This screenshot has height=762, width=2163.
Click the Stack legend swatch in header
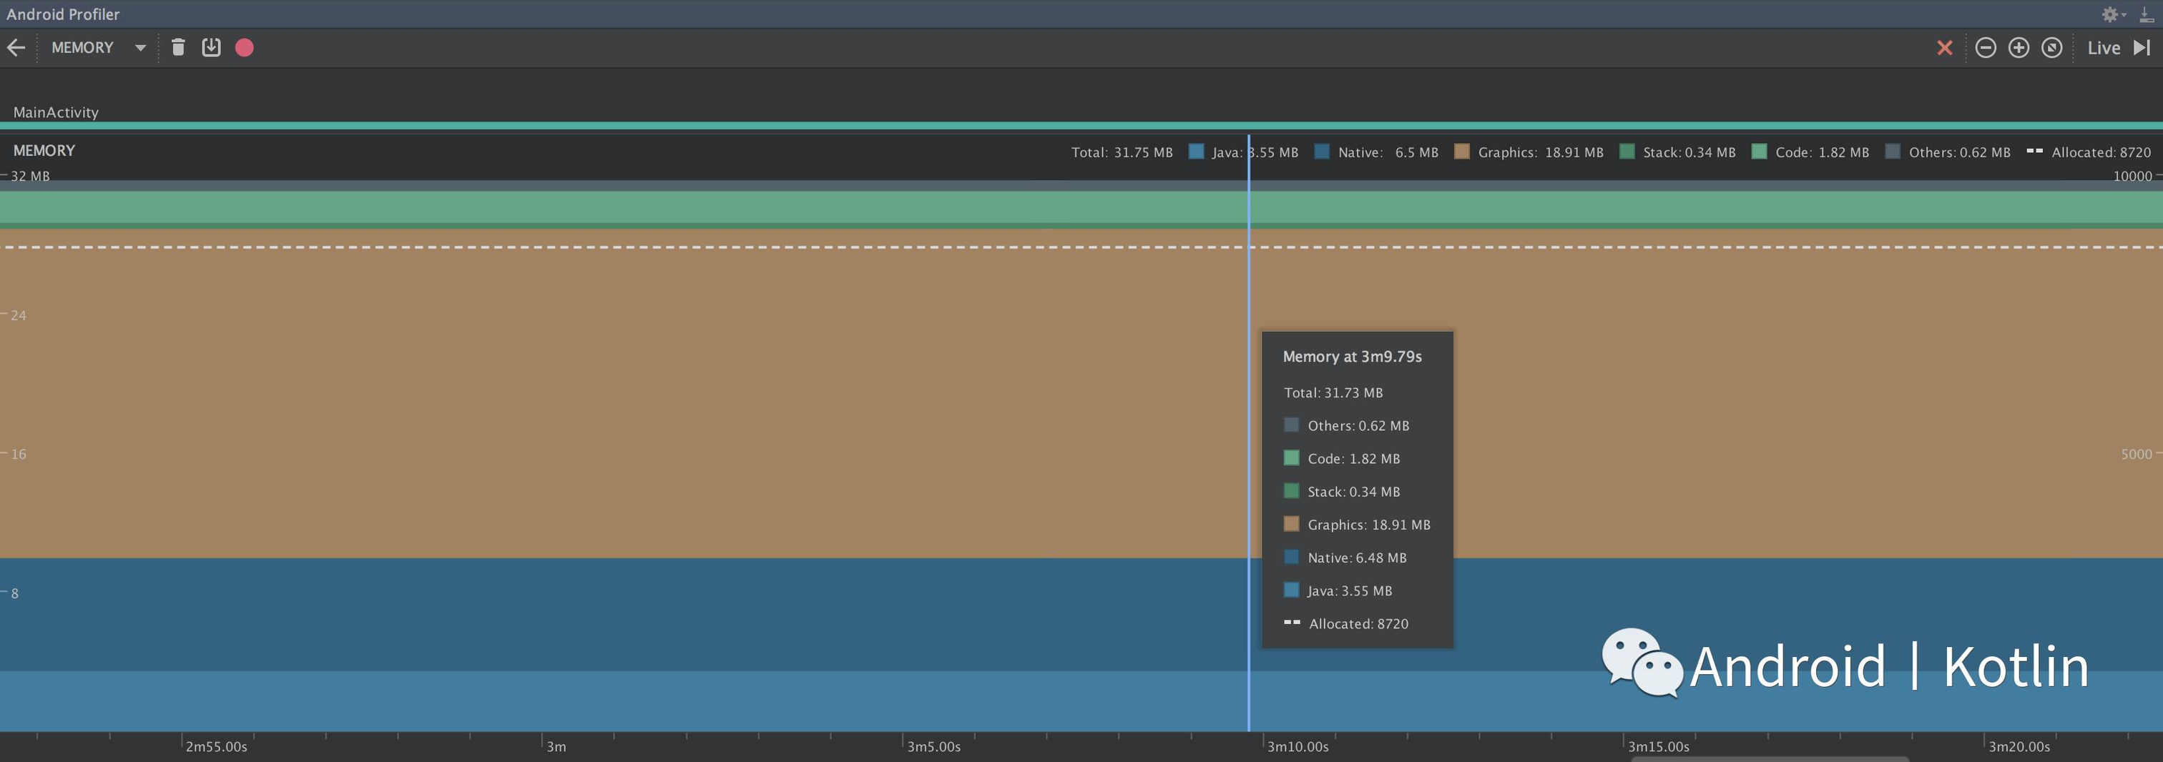(1627, 151)
